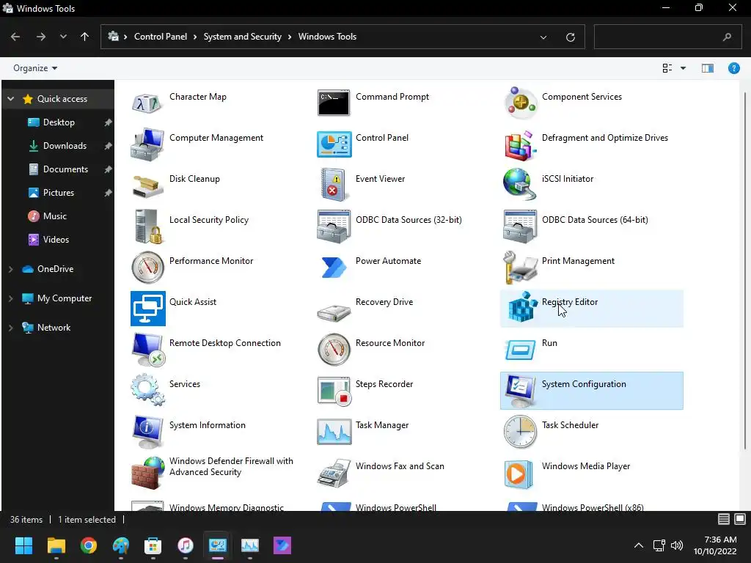Open the Component Services icon
Screen dimensions: 751x563
pyautogui.click(x=521, y=103)
